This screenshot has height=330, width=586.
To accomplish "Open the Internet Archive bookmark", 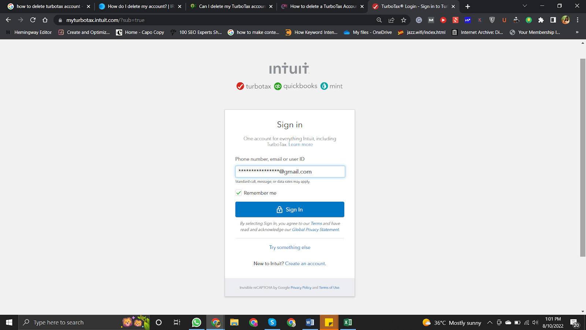I will (x=478, y=32).
